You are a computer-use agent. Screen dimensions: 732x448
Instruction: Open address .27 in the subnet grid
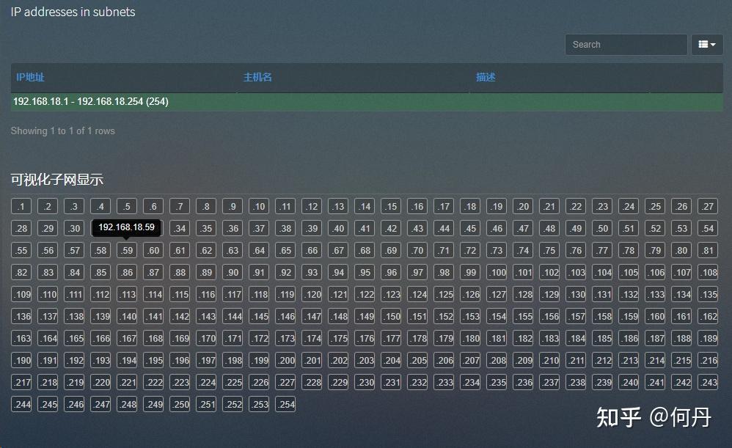coord(708,206)
